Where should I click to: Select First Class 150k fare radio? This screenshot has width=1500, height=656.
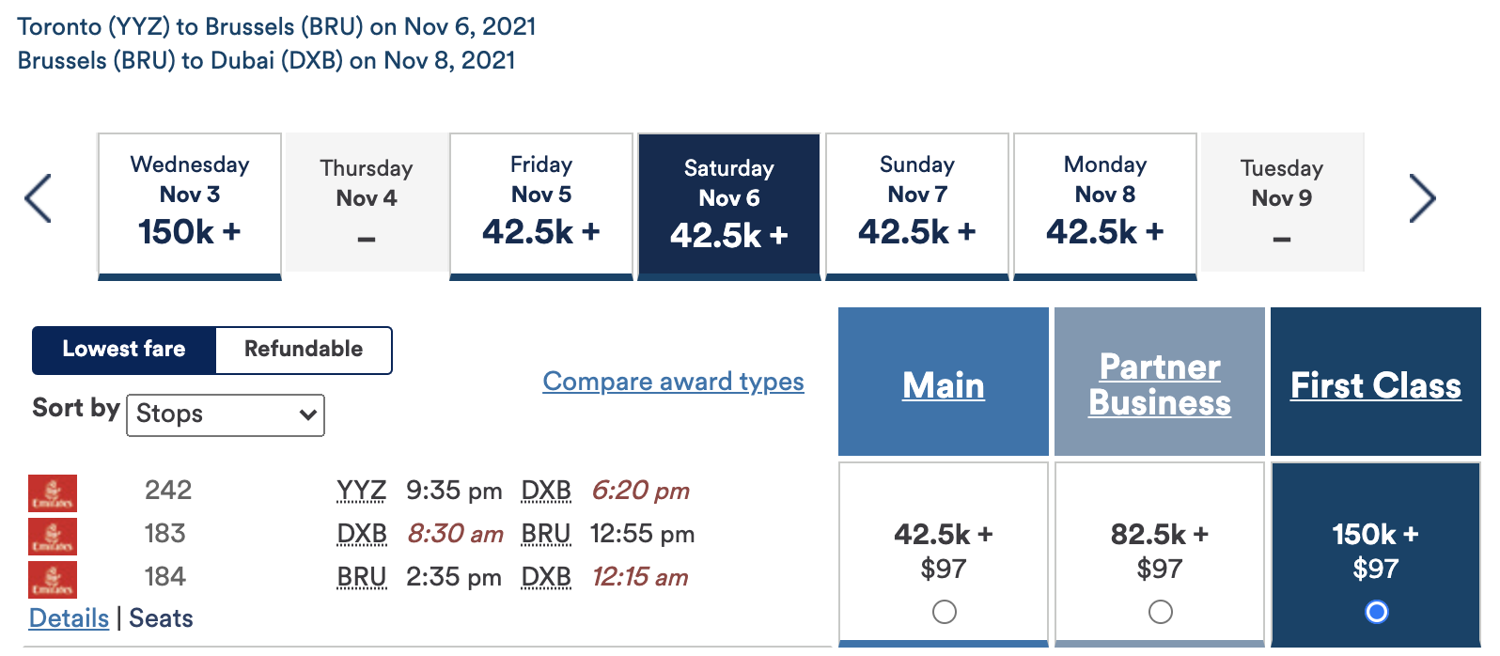coord(1376,612)
